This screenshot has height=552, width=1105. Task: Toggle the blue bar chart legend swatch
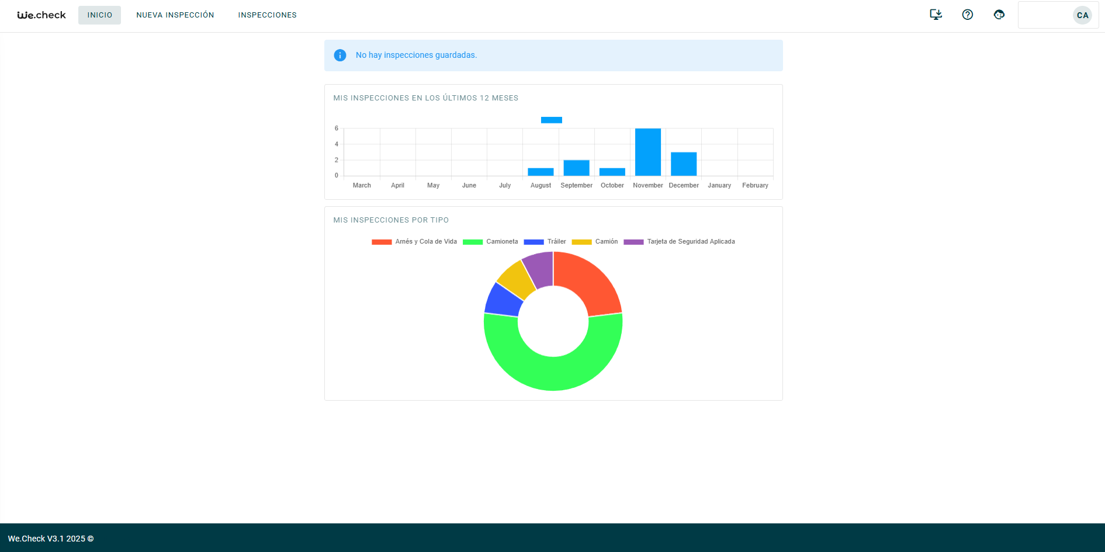[x=551, y=120]
